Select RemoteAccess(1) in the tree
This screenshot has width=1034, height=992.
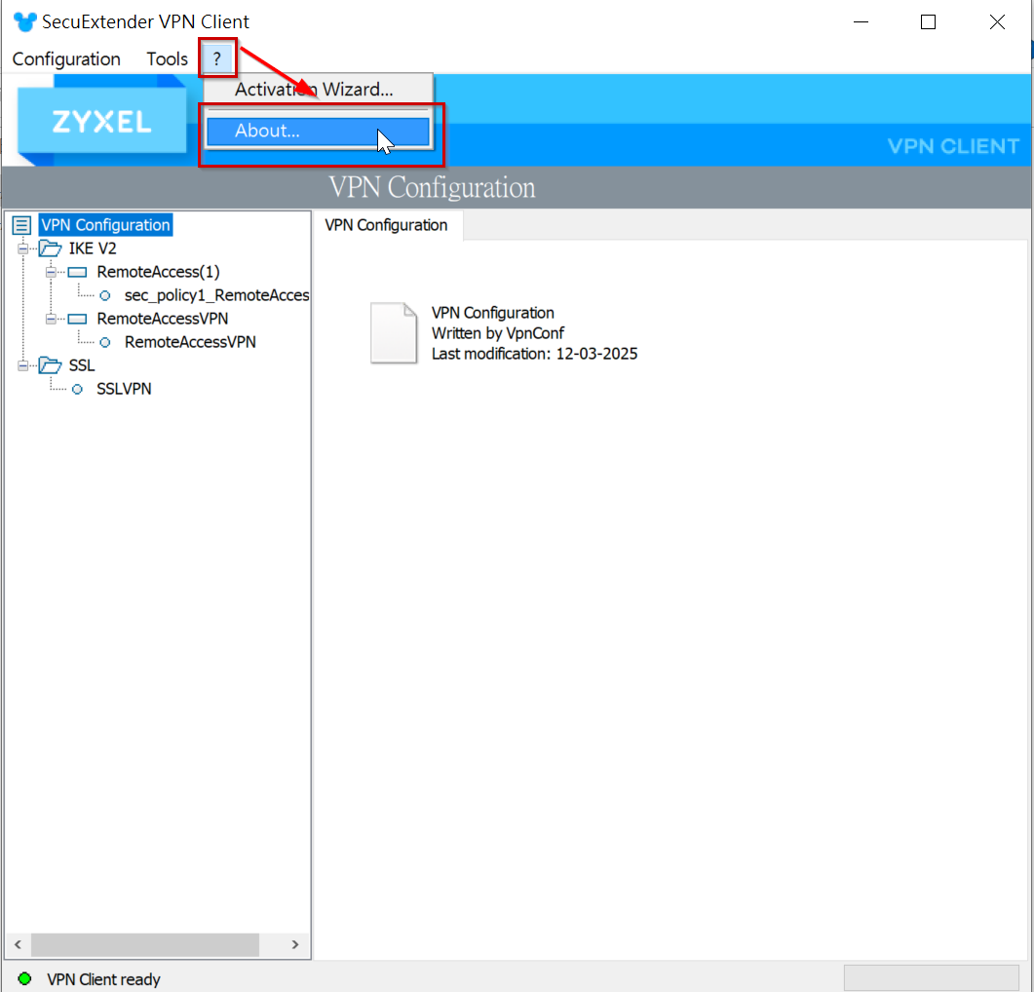pos(158,272)
